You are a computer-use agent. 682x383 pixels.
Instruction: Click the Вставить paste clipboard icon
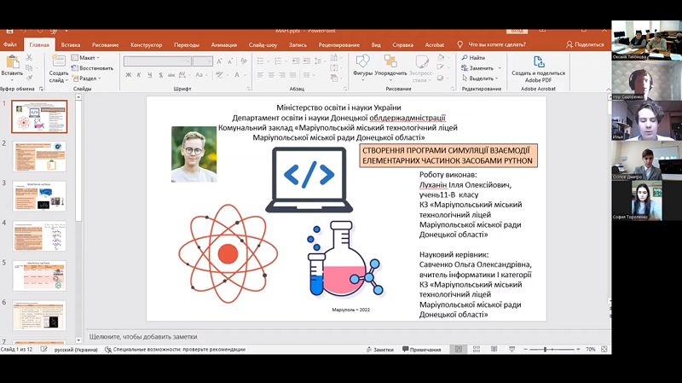12,61
